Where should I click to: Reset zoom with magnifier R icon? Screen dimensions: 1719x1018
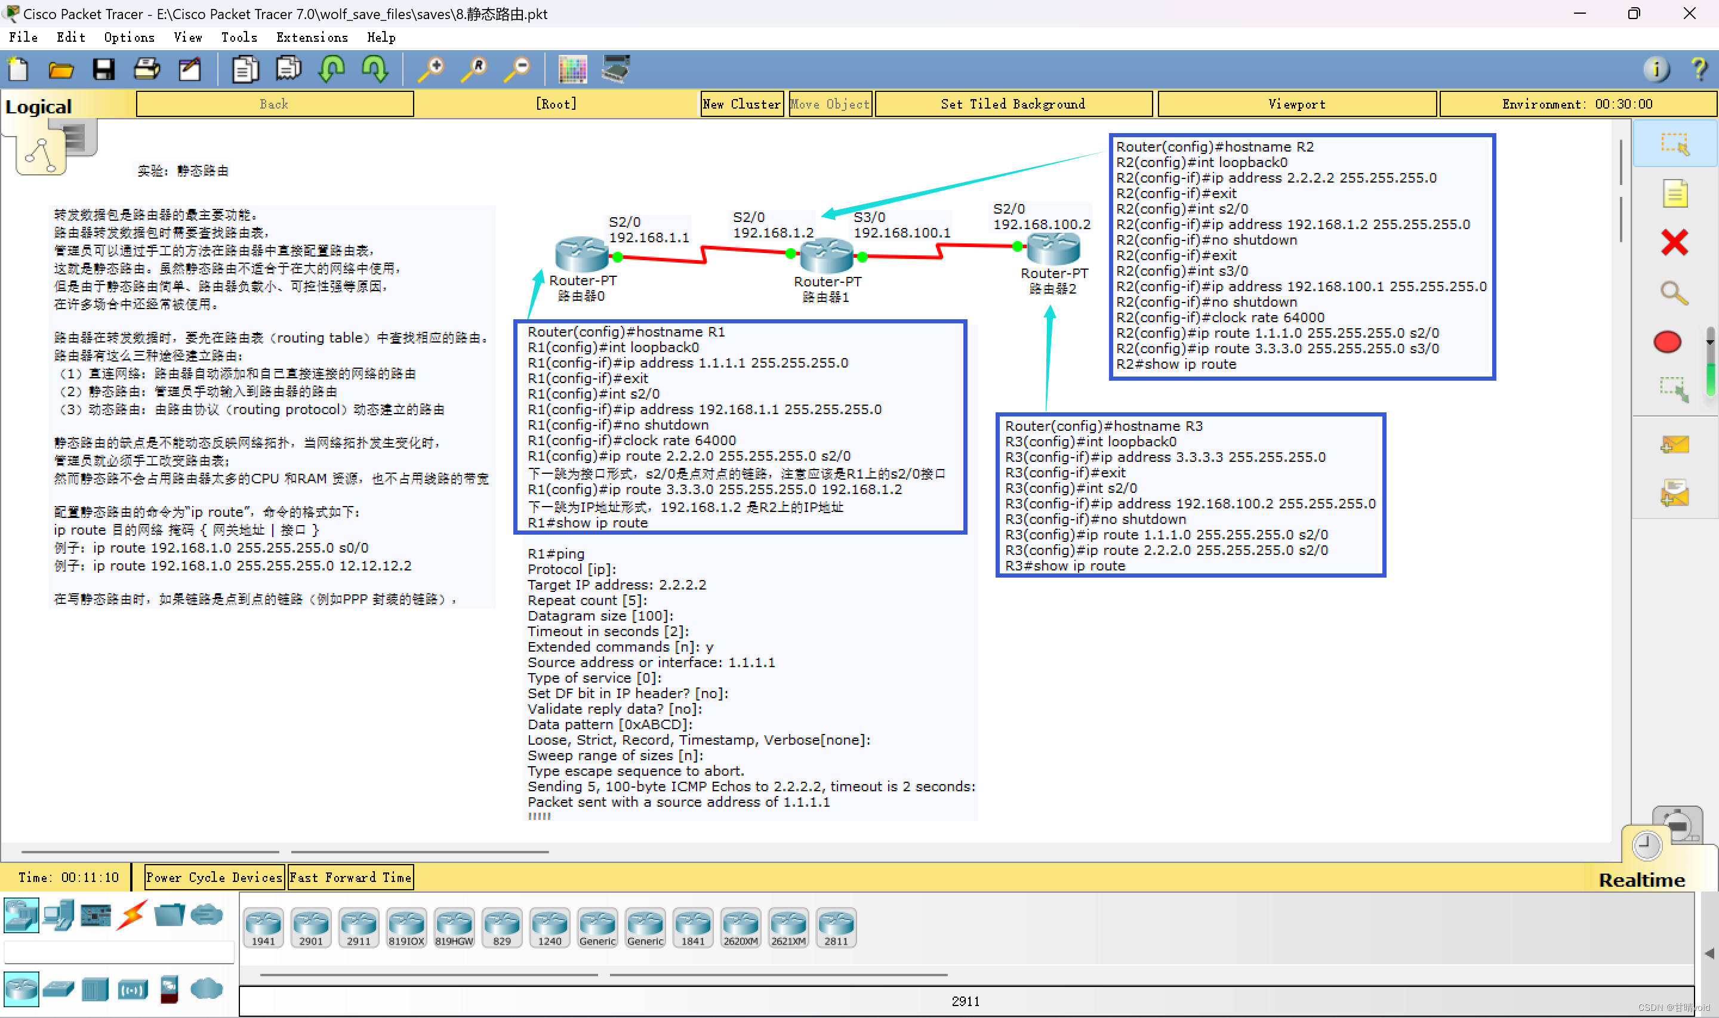[x=475, y=69]
